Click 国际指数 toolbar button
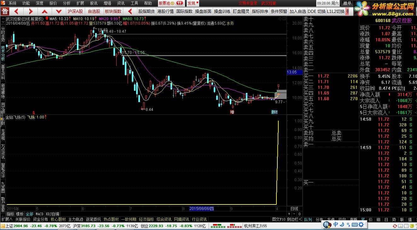 click(184, 11)
